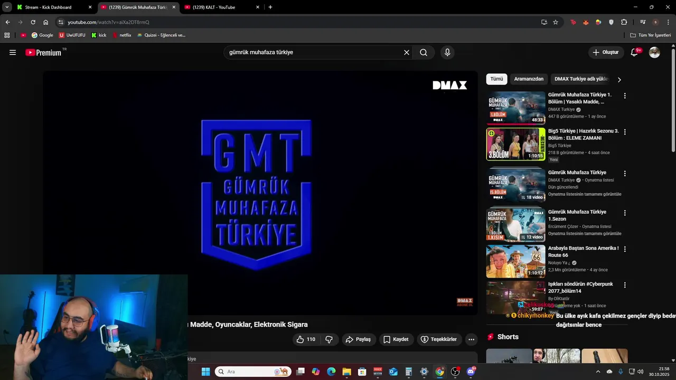Dislike the current video
The height and width of the screenshot is (380, 676).
coord(329,339)
